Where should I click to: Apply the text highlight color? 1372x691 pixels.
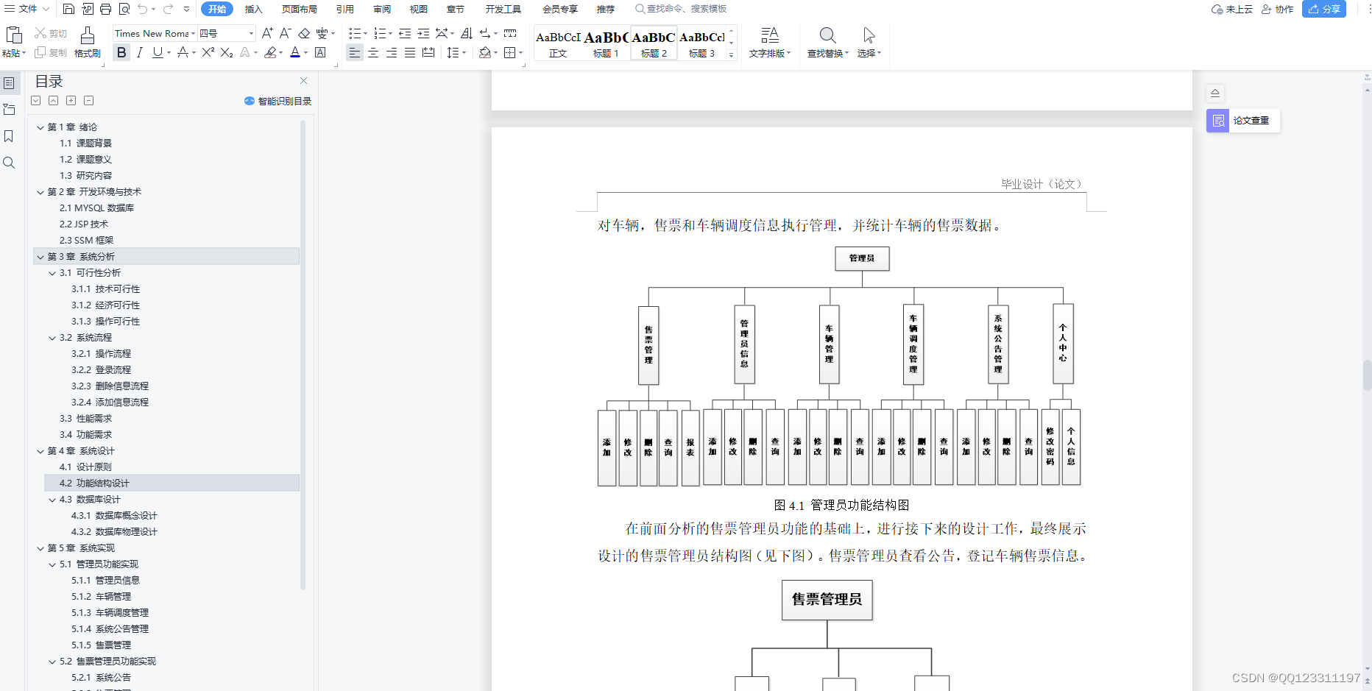coord(270,52)
